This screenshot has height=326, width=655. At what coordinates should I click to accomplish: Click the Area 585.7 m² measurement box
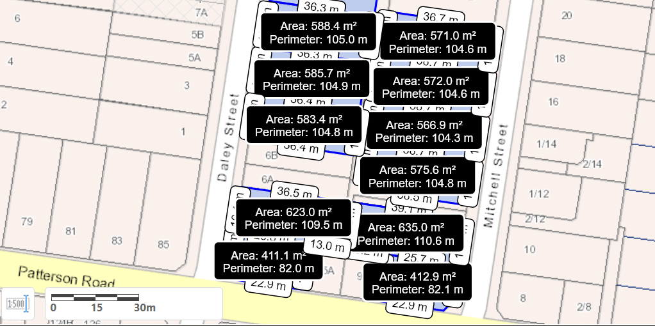311,79
